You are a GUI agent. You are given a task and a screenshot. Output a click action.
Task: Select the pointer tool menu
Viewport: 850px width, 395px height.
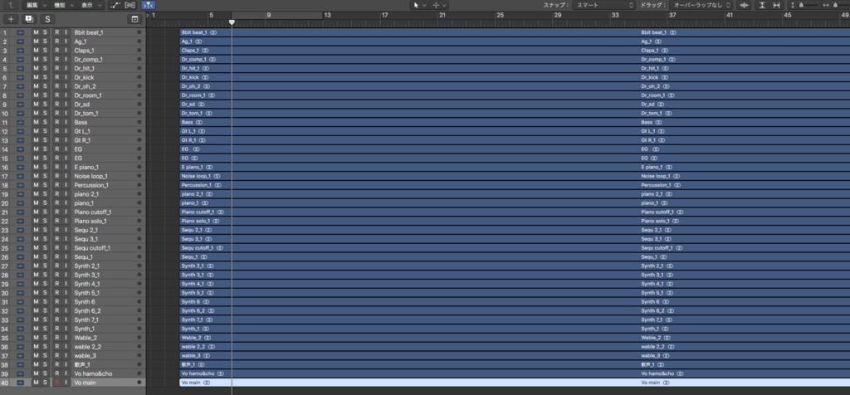coord(419,5)
